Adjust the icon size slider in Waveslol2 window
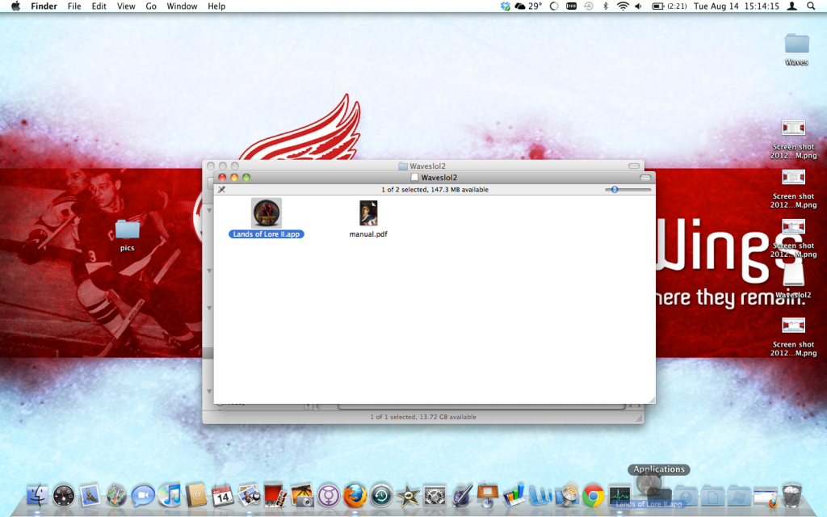The height and width of the screenshot is (517, 827). 628,189
